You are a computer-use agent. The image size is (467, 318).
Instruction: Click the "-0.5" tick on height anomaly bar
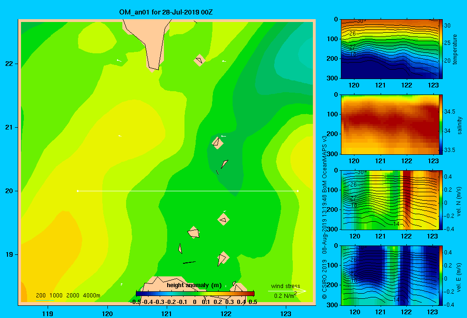click(x=136, y=302)
